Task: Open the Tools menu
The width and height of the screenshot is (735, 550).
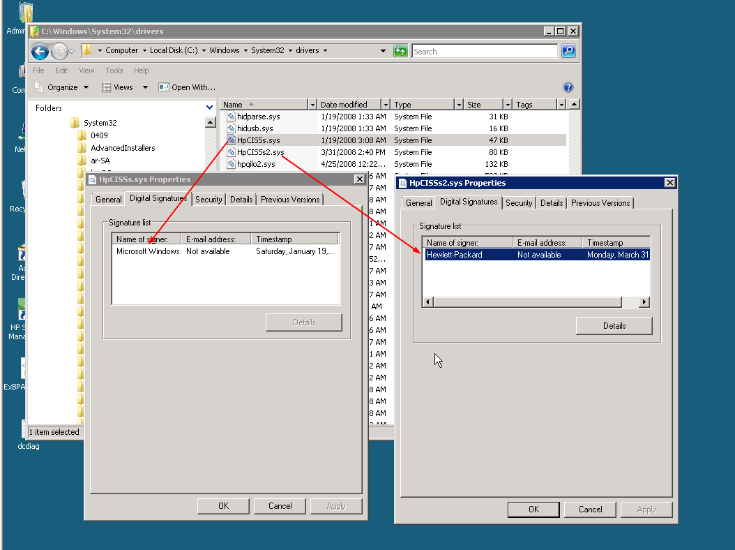Action: coord(114,70)
